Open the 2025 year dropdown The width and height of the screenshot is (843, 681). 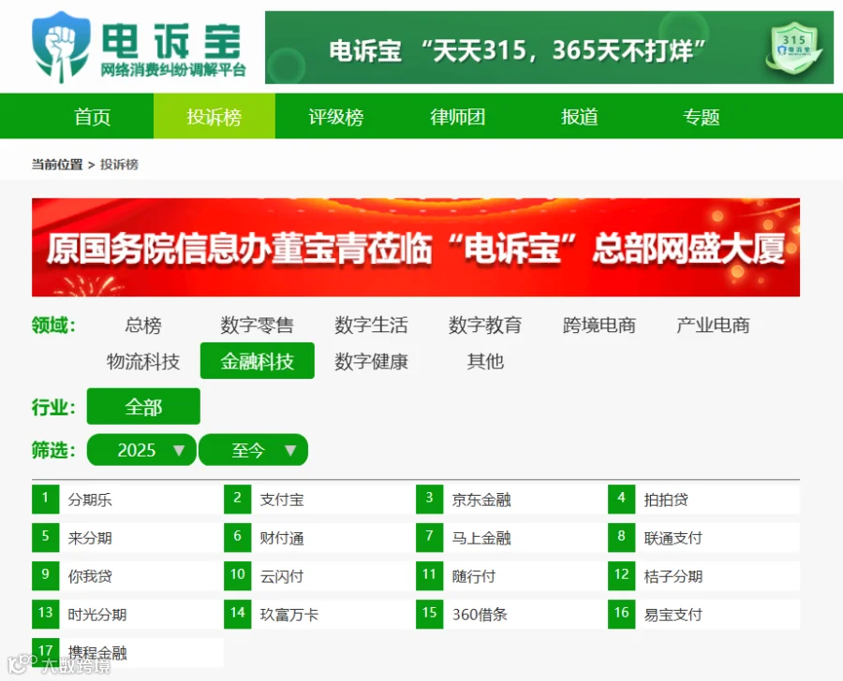[x=141, y=450]
